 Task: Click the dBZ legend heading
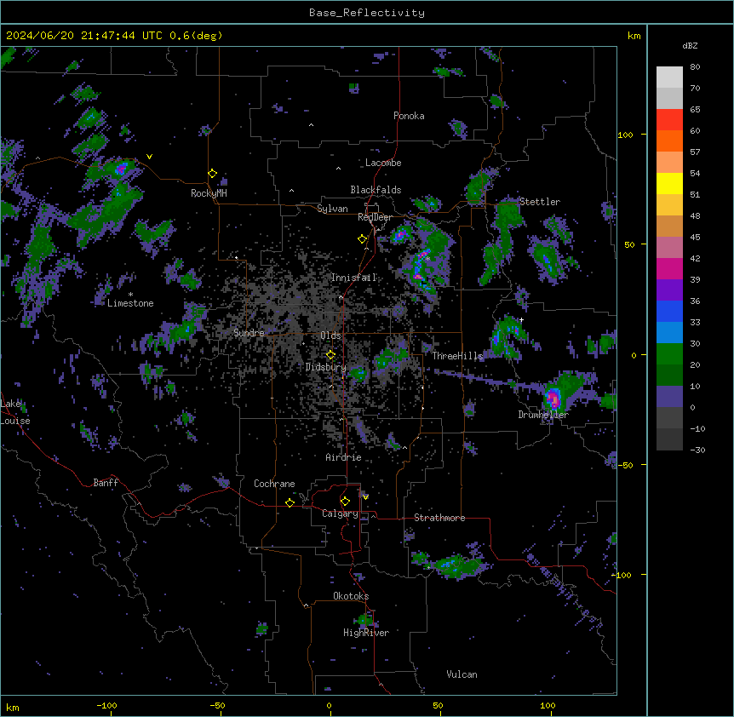(x=690, y=46)
